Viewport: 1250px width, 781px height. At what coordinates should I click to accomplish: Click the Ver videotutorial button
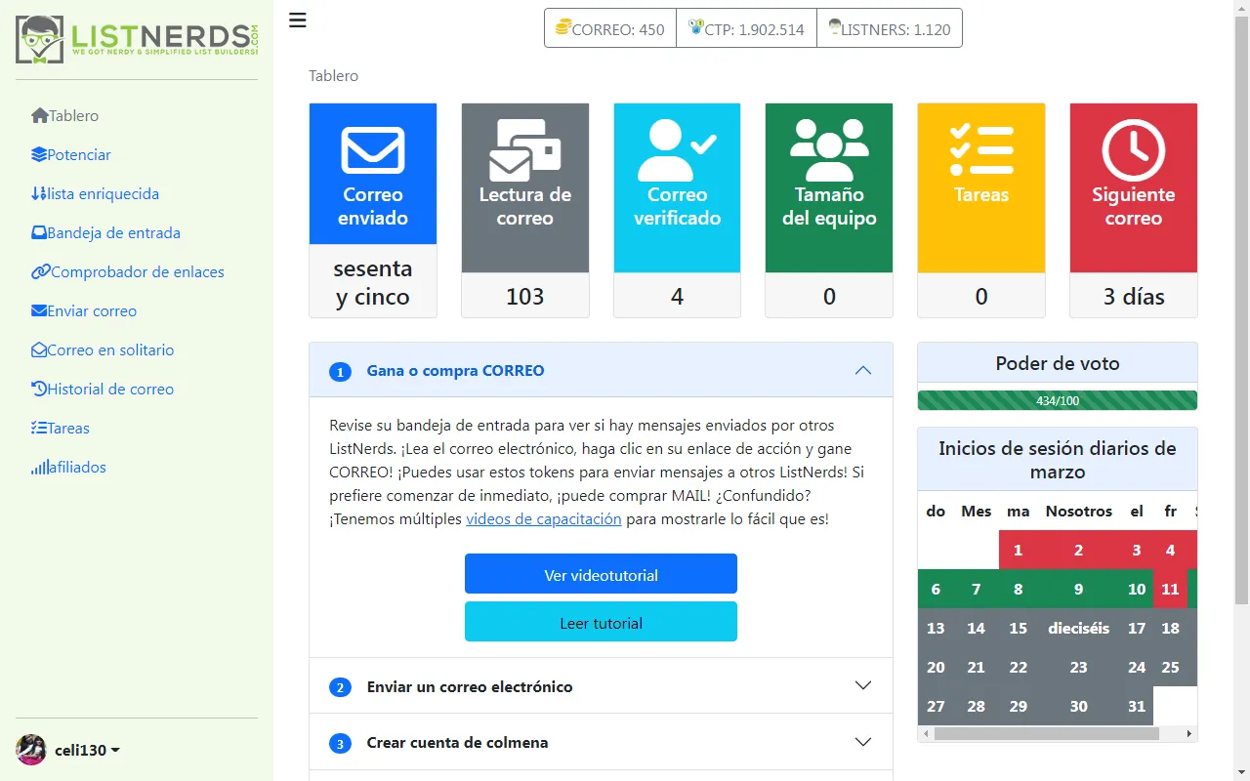click(x=601, y=574)
